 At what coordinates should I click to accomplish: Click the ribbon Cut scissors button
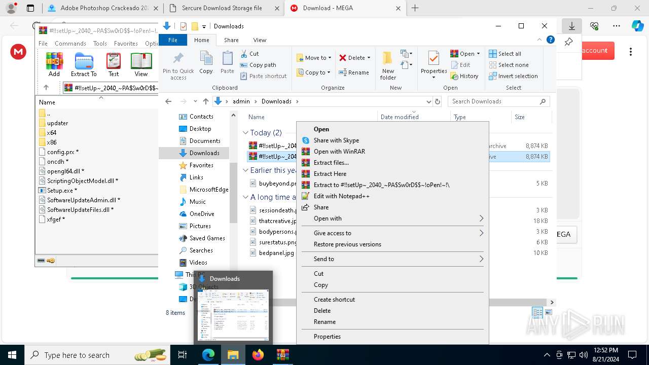[x=249, y=54]
